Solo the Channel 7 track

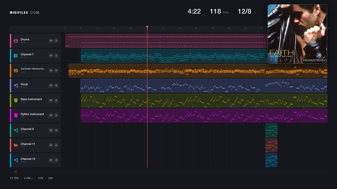[56, 56]
